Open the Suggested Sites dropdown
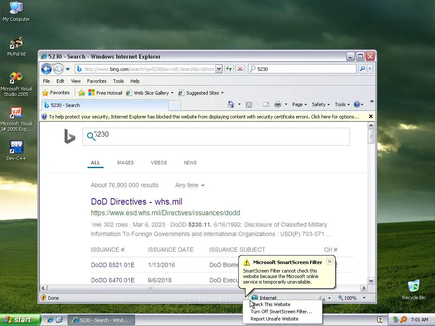Viewport: 435px width, 326px height. click(201, 93)
